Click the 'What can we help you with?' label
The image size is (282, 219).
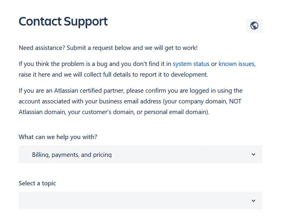coord(58,137)
